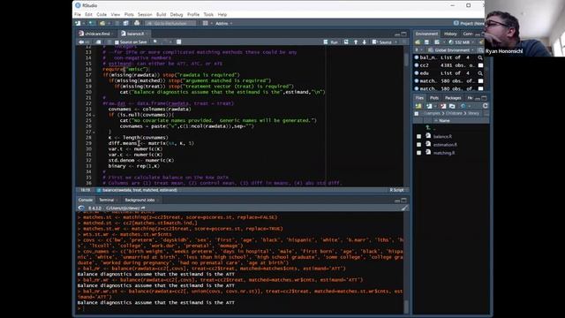Open the Addins dropdown
The width and height of the screenshot is (565, 318).
(x=223, y=24)
